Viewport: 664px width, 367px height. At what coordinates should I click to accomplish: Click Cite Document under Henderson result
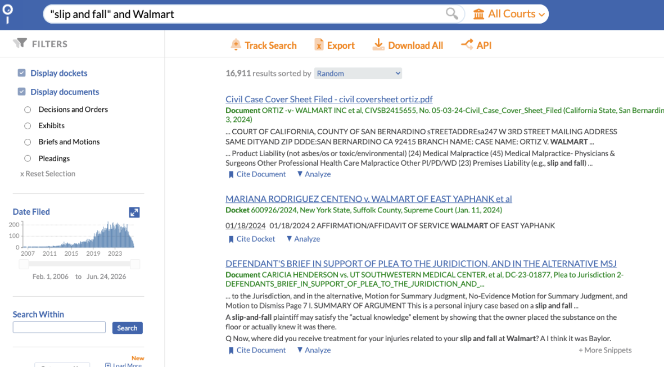coord(261,350)
